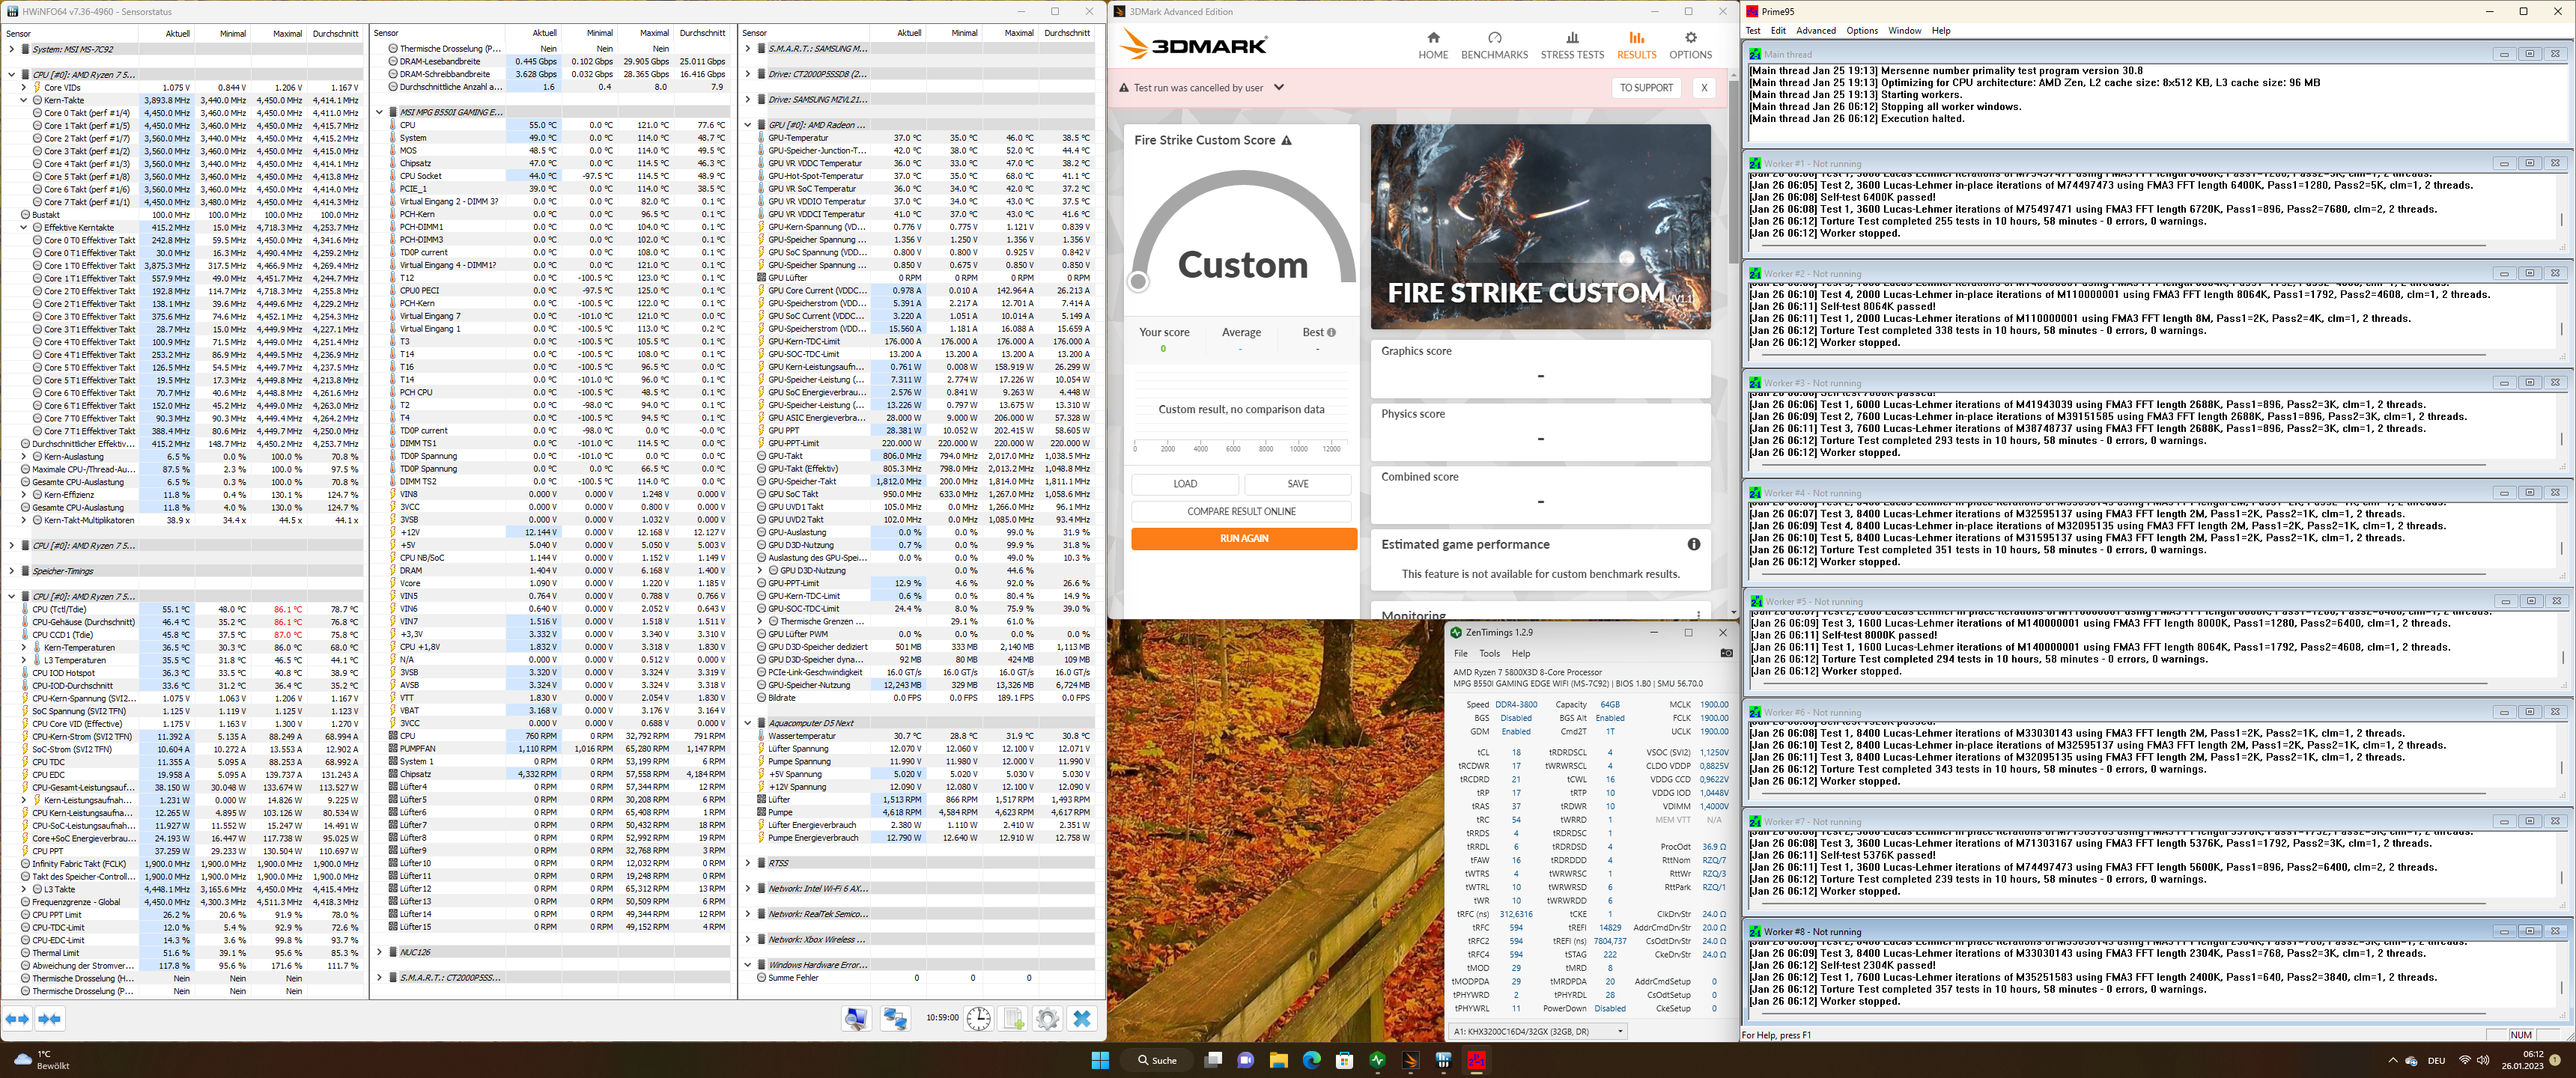Click the ZenTimings screenshot camera icon
This screenshot has height=1078, width=2576.
1726,653
